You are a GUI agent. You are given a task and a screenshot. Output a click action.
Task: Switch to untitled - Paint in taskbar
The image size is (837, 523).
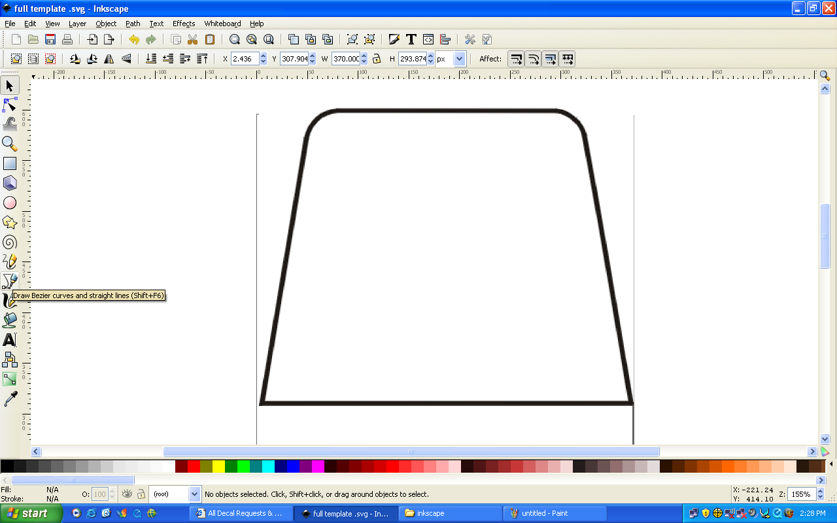[555, 513]
